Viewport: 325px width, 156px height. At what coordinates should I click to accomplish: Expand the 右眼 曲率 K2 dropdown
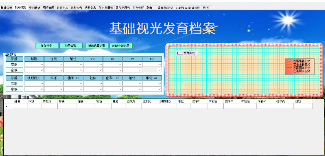(x=120, y=84)
